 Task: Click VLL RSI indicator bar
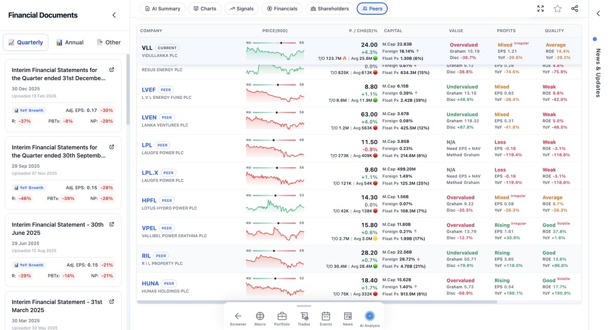click(275, 43)
